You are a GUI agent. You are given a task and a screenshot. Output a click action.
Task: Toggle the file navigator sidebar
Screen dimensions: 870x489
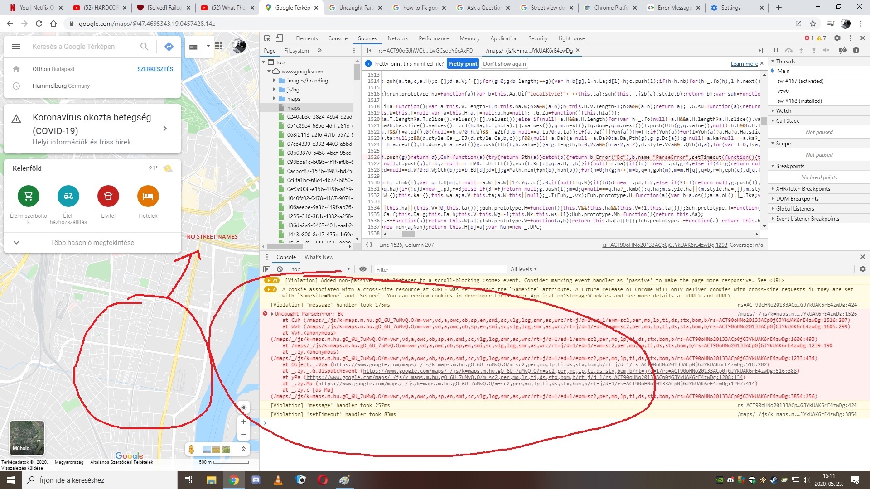click(369, 51)
